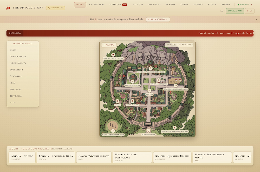Screen dimensions: 260x172
Task: Open Premi in the sidebar
Action: pyautogui.click(x=23, y=83)
